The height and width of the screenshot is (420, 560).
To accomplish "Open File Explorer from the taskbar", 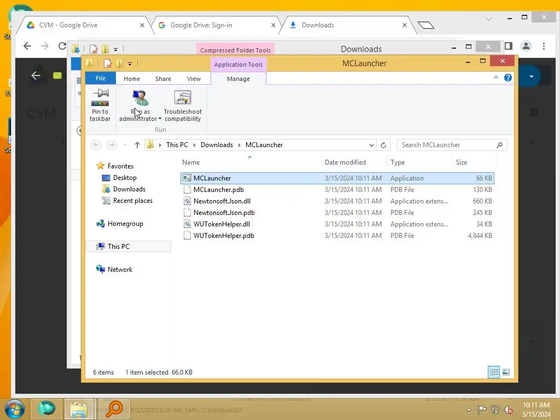I will pos(79,409).
